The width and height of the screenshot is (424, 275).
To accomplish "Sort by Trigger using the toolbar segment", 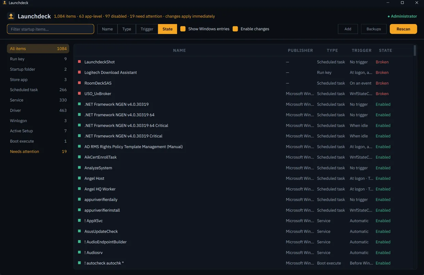I will point(147,29).
